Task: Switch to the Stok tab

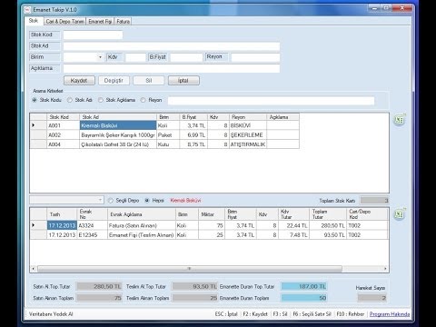Action: coord(34,21)
